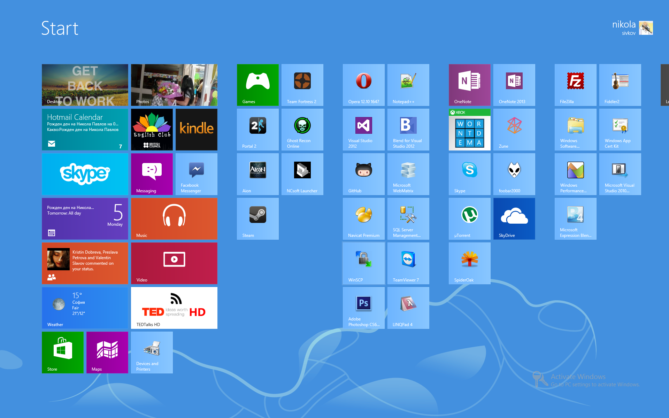Launch OneNote 2013

tap(514, 85)
